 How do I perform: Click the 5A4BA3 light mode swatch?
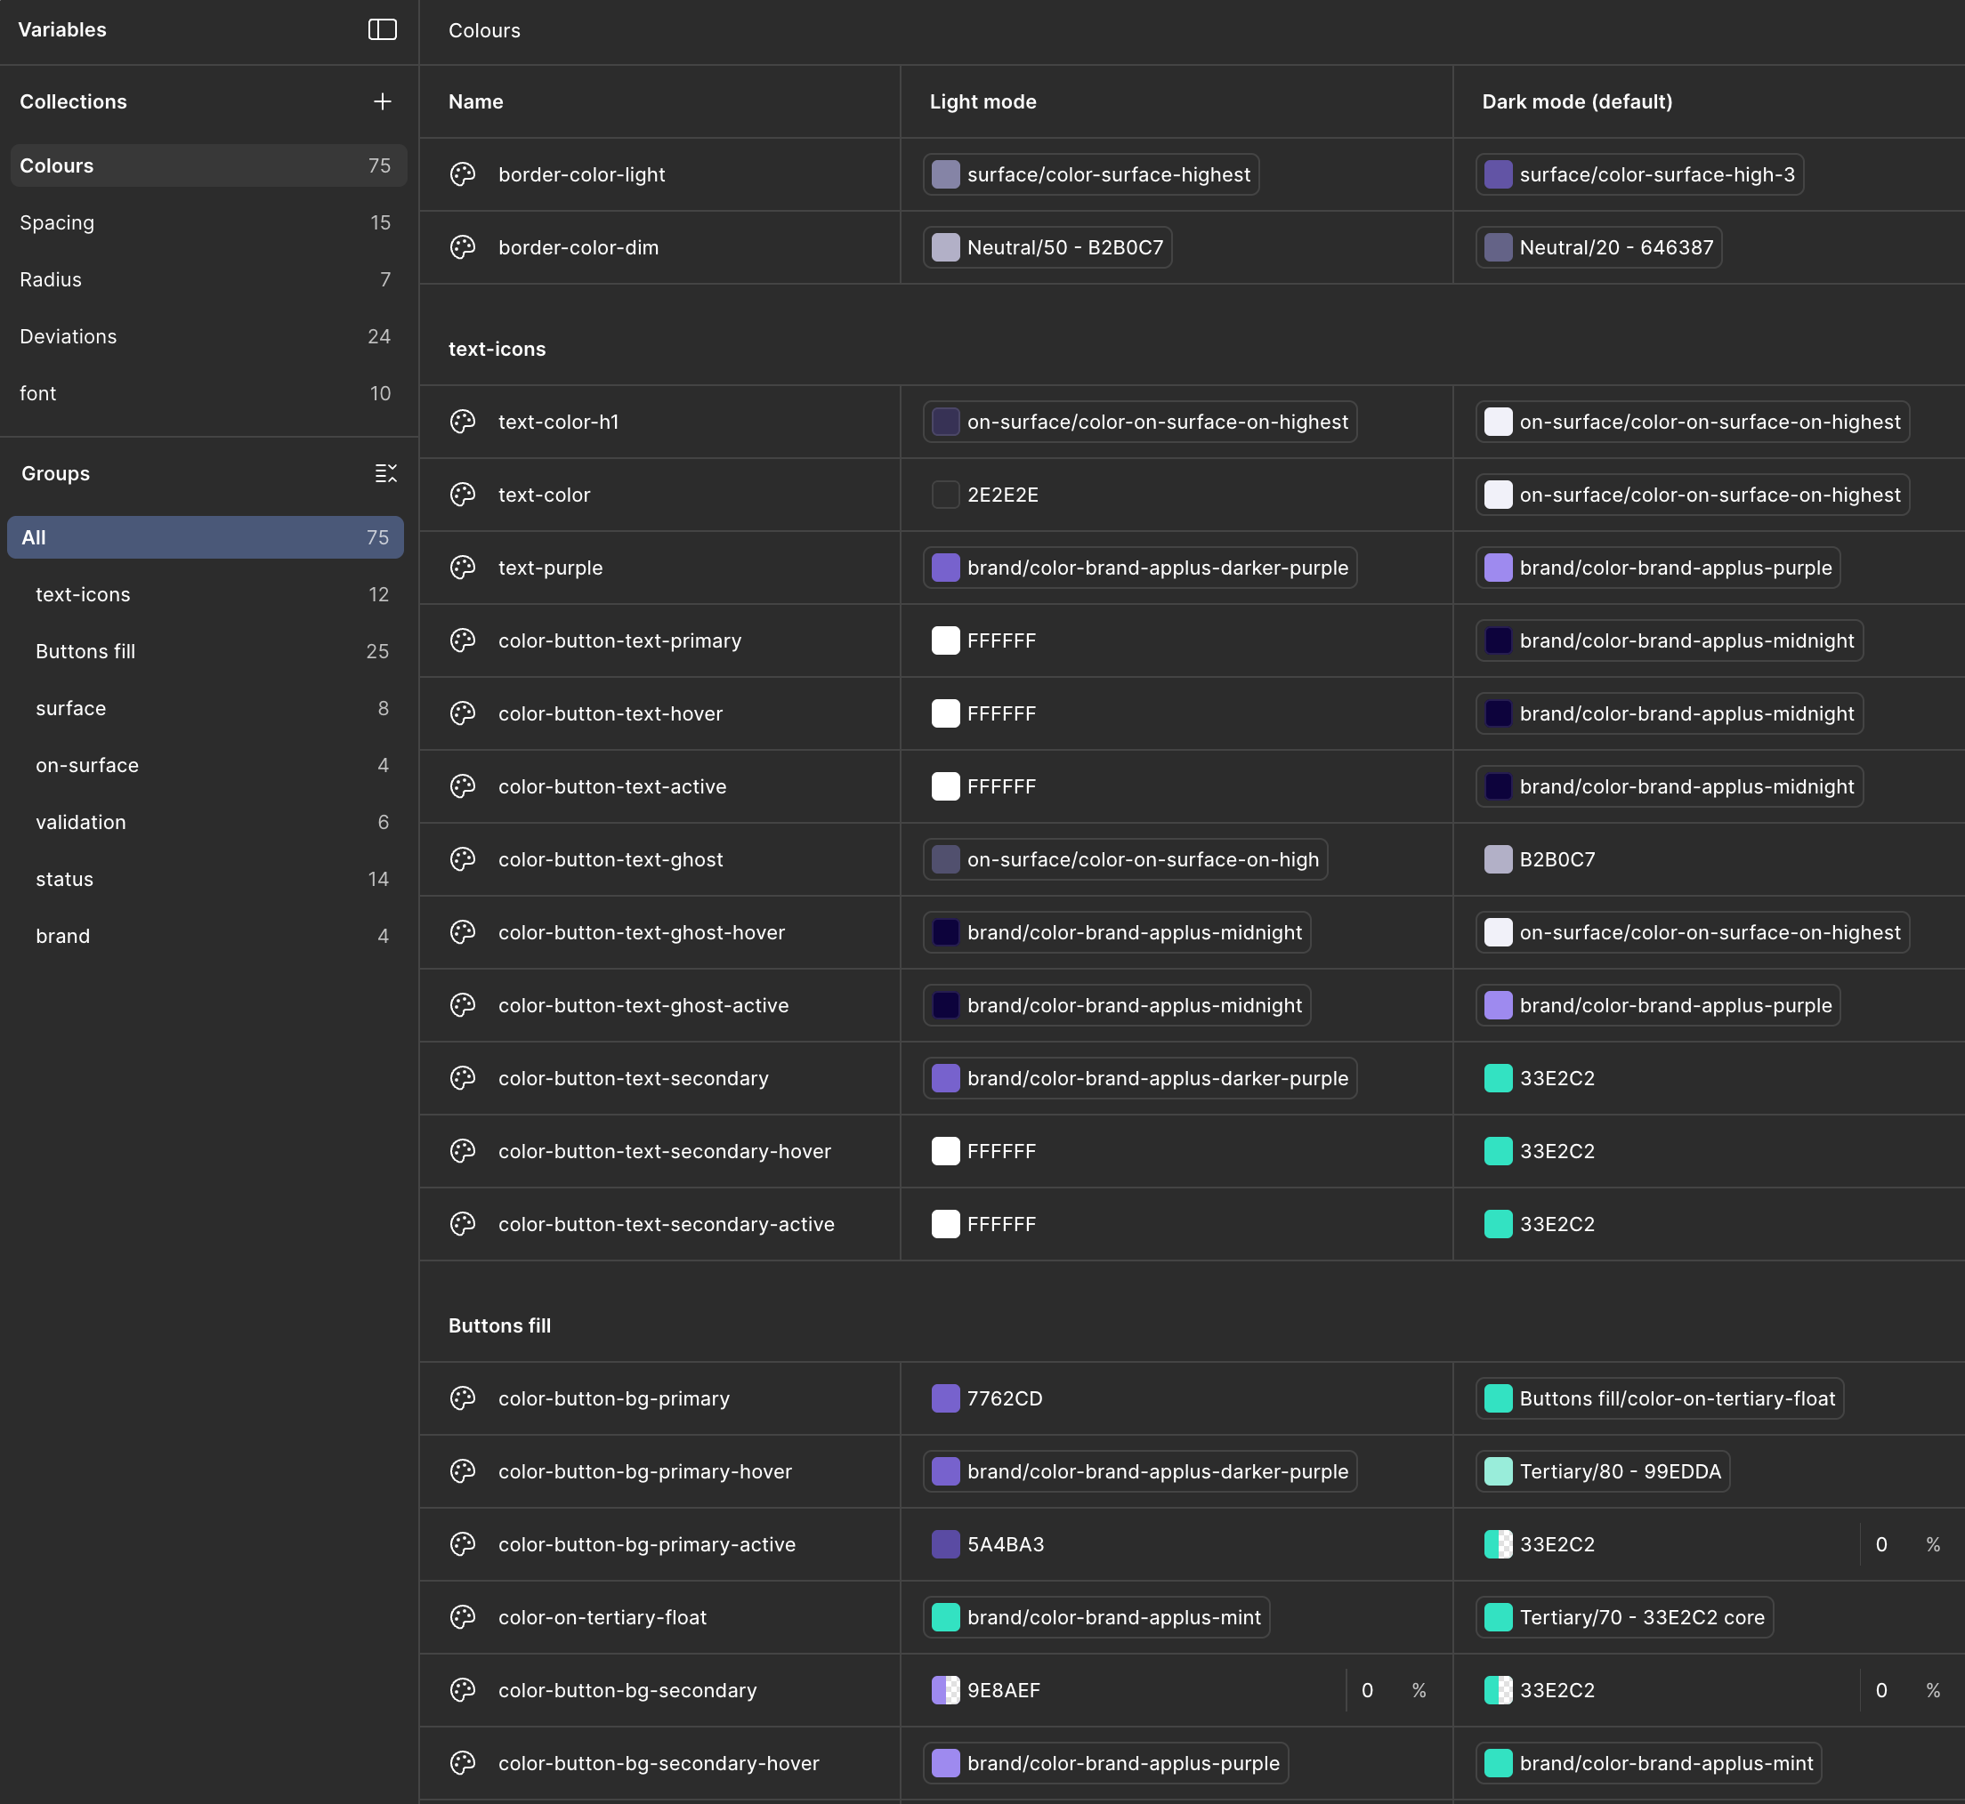click(x=945, y=1544)
